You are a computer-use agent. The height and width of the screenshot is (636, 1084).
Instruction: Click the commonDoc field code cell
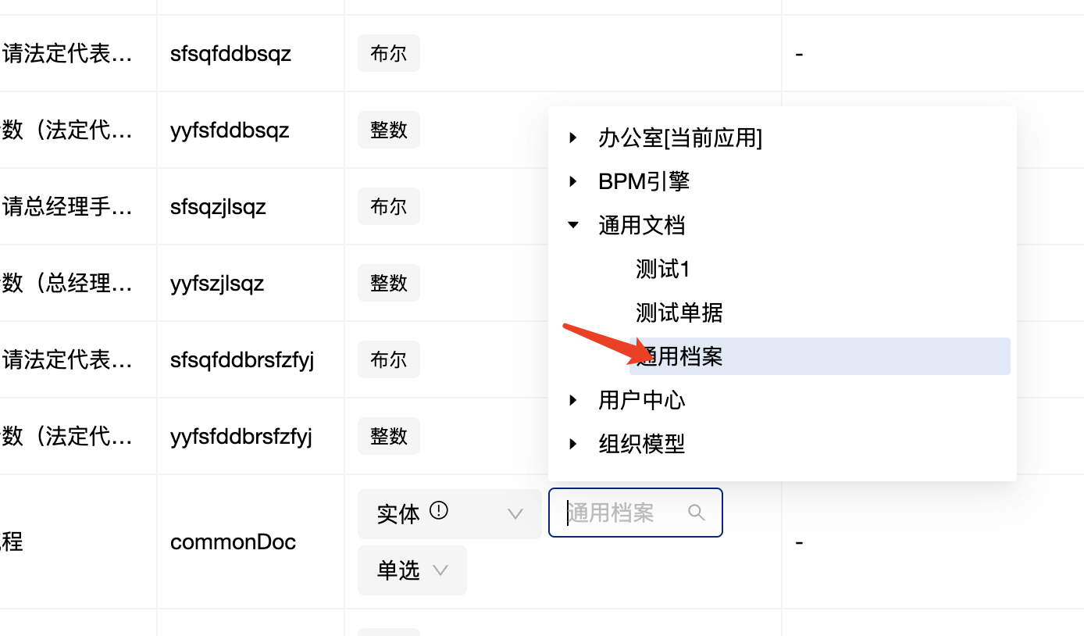click(233, 542)
